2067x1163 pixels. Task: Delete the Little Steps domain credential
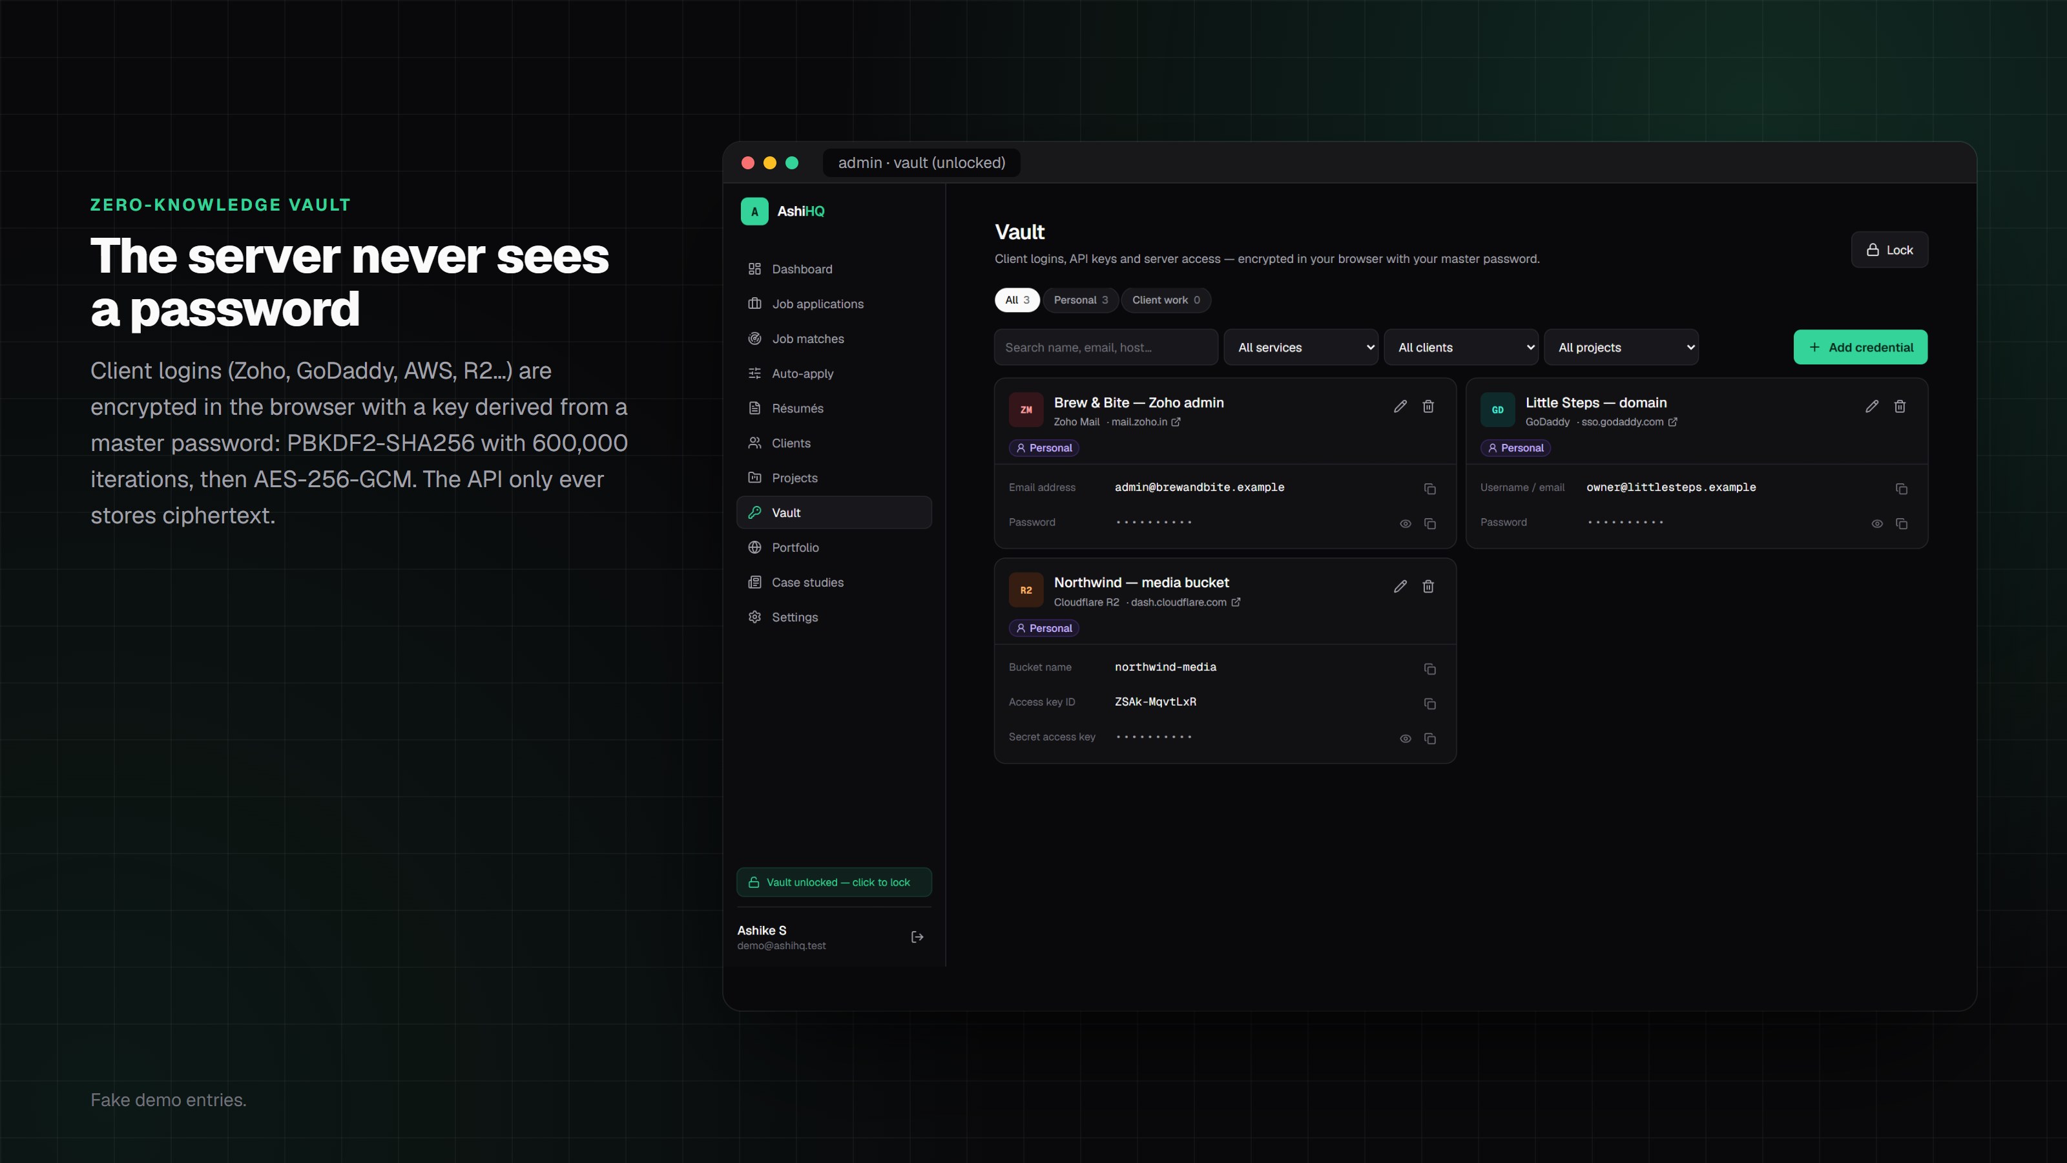pos(1899,406)
